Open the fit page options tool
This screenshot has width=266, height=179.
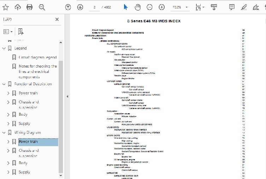coord(198,7)
